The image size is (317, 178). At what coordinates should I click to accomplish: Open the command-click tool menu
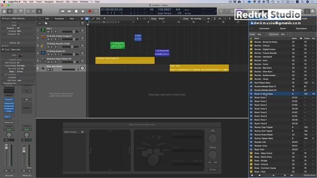[145, 19]
